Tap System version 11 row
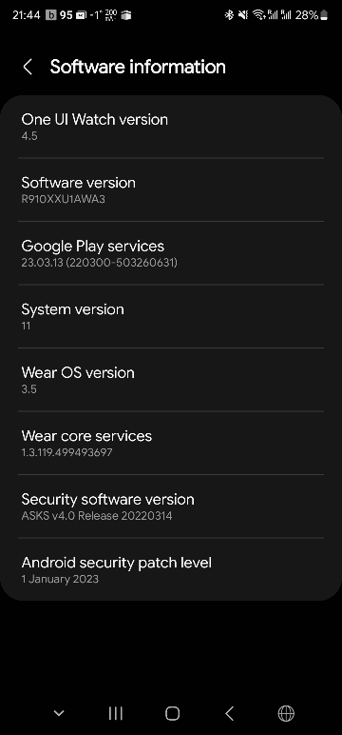 [x=171, y=316]
